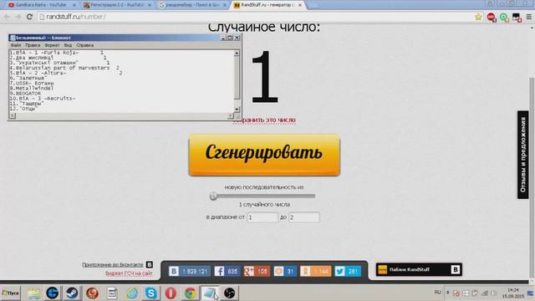Viewport: 535px width, 301px height.
Task: Go back using browser back arrow
Action: point(8,17)
